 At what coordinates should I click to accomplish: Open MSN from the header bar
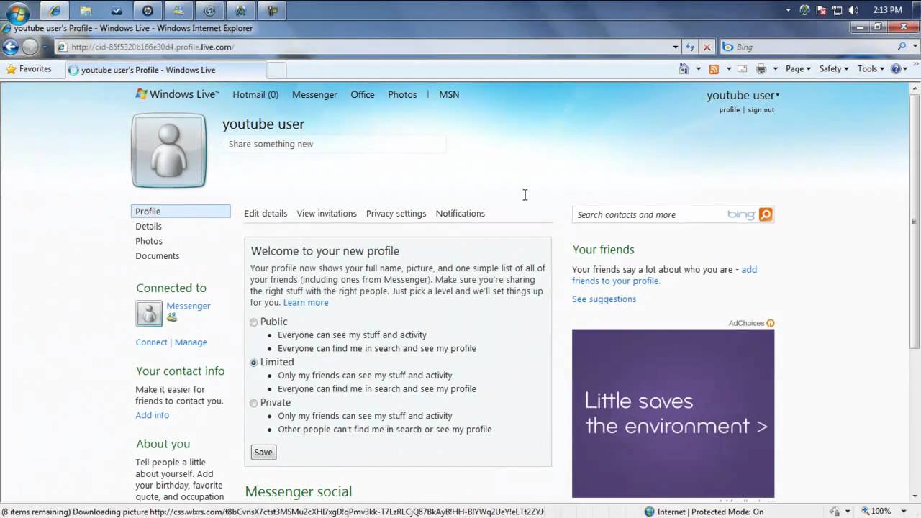(x=449, y=94)
